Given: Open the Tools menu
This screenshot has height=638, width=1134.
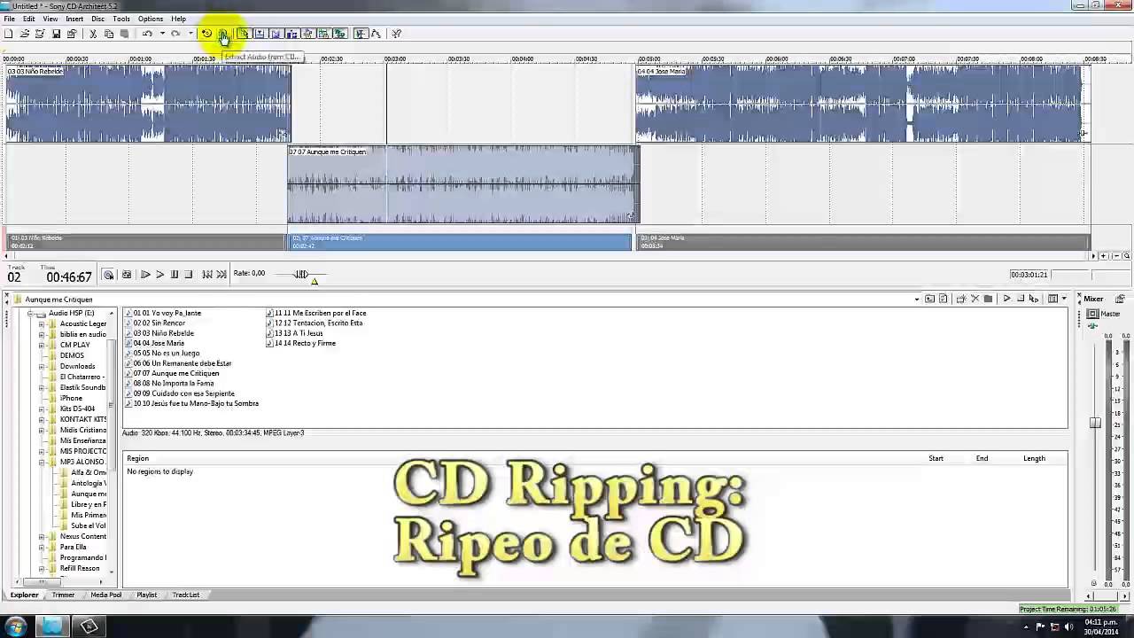Looking at the screenshot, I should coord(121,19).
